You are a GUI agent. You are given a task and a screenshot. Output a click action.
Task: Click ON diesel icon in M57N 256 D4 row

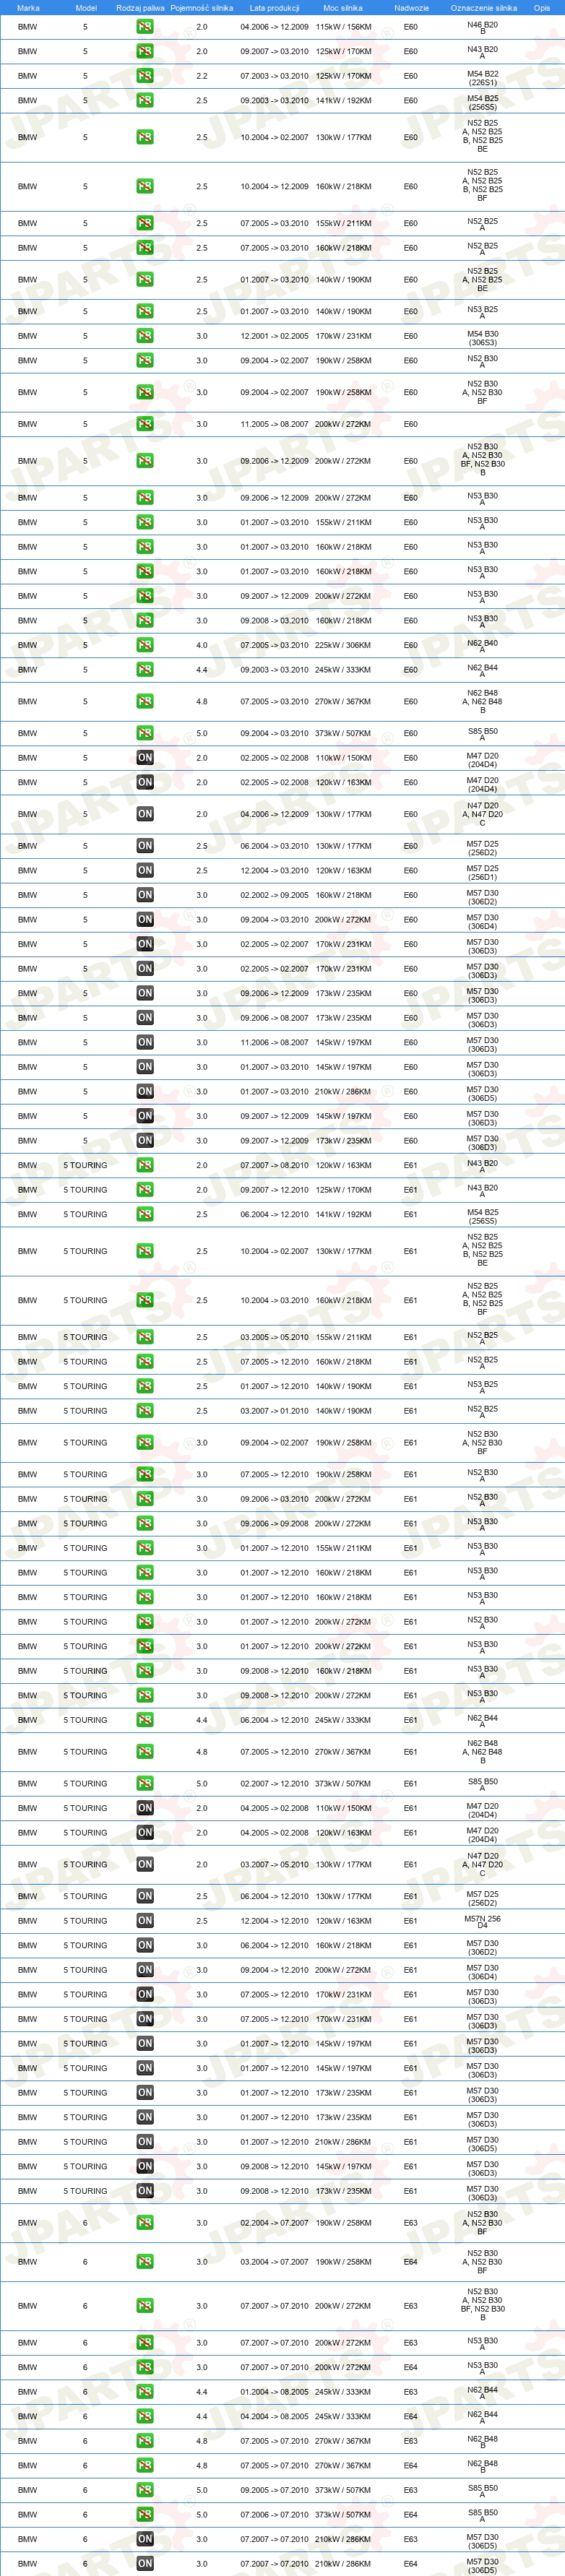pyautogui.click(x=145, y=1921)
